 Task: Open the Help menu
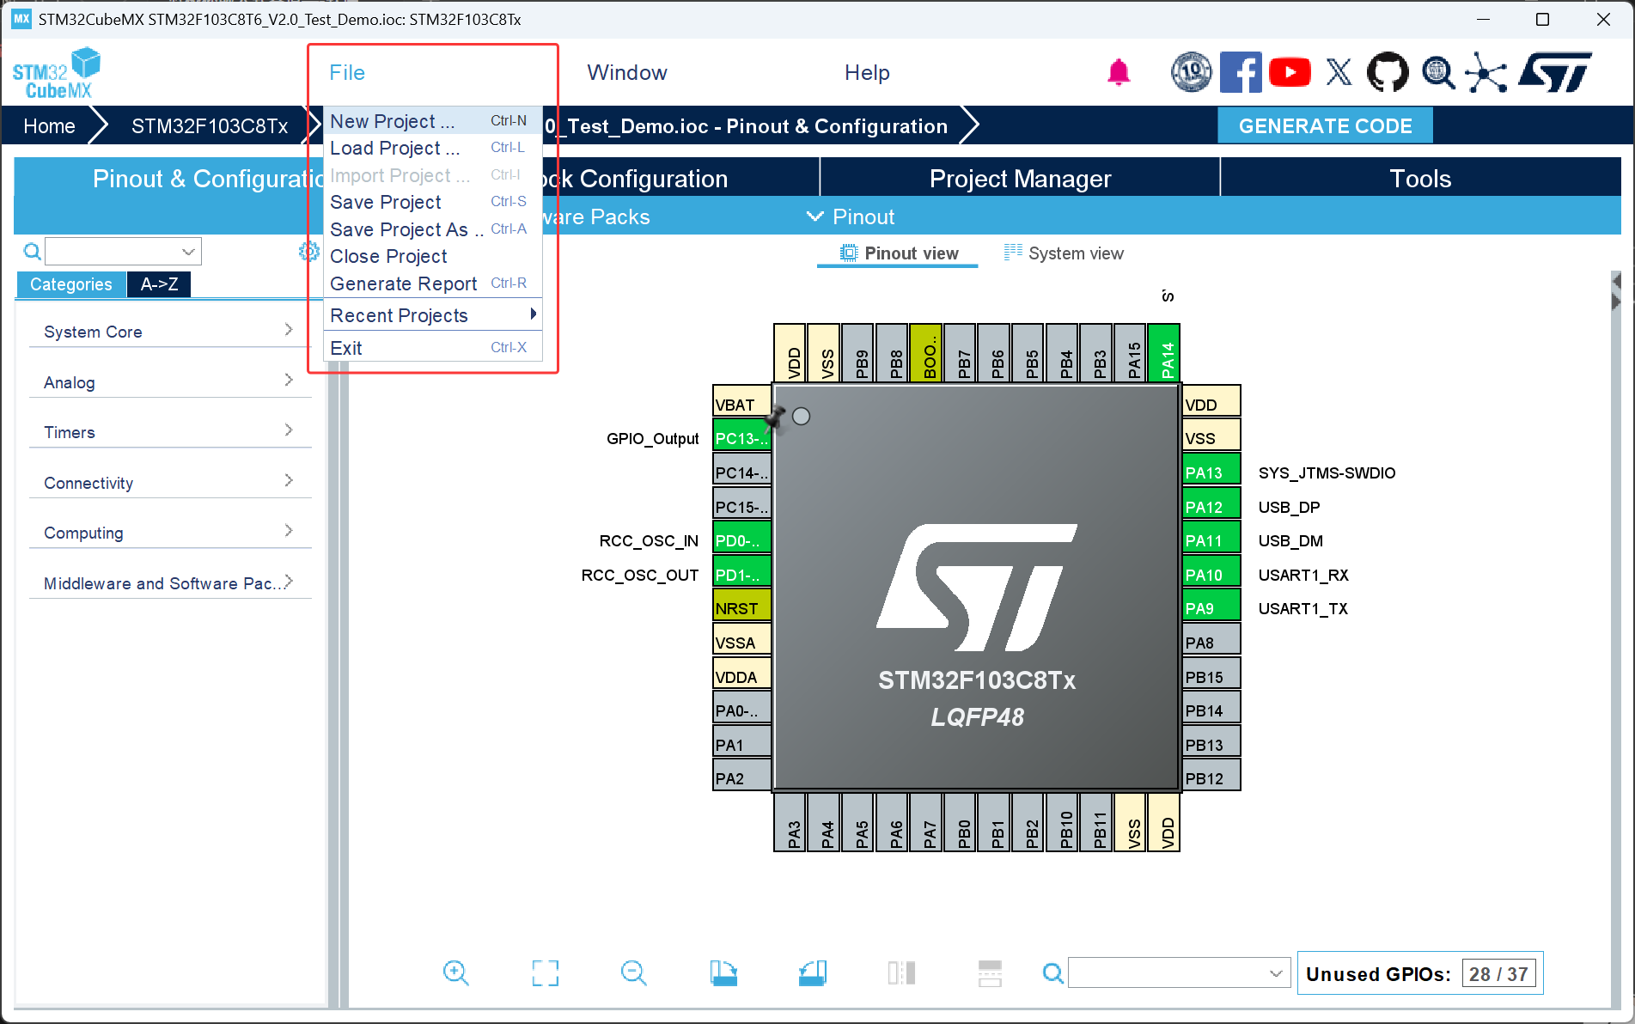pos(867,73)
